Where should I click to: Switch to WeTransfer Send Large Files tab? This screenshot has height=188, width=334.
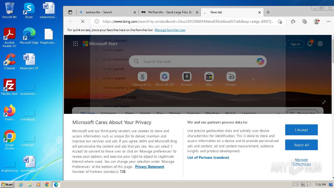click(170, 12)
